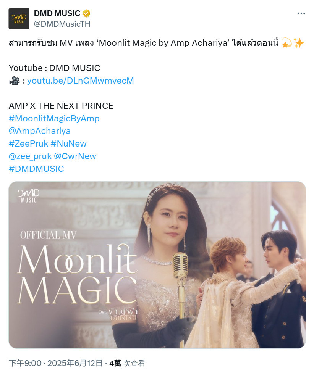Click the DMD MUSIC profile avatar

tap(19, 19)
